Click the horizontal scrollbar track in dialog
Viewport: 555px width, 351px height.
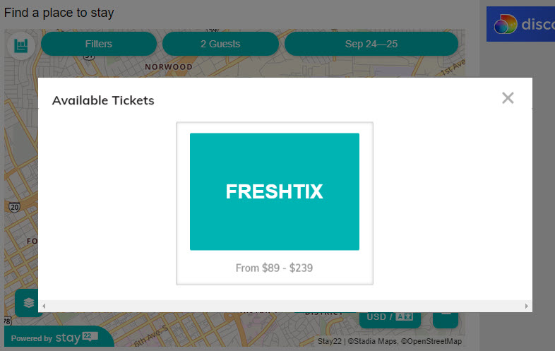285,306
